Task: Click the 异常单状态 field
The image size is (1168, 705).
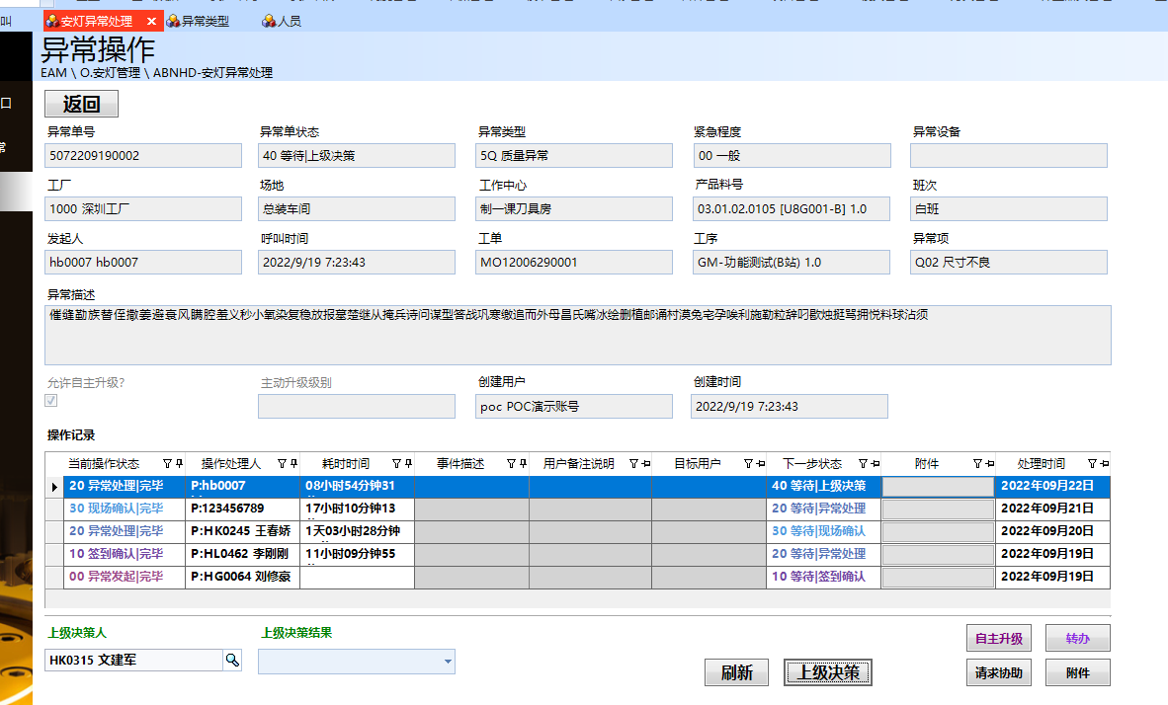Action: (x=357, y=156)
